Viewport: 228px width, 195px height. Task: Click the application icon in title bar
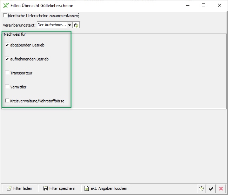(x=5, y=5)
